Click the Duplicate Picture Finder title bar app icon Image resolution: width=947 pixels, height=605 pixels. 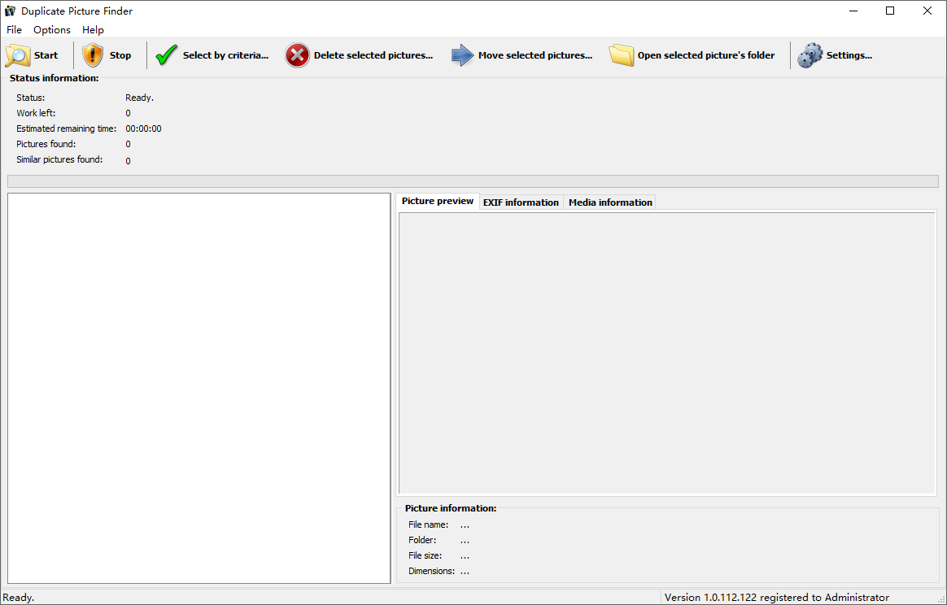pyautogui.click(x=10, y=11)
